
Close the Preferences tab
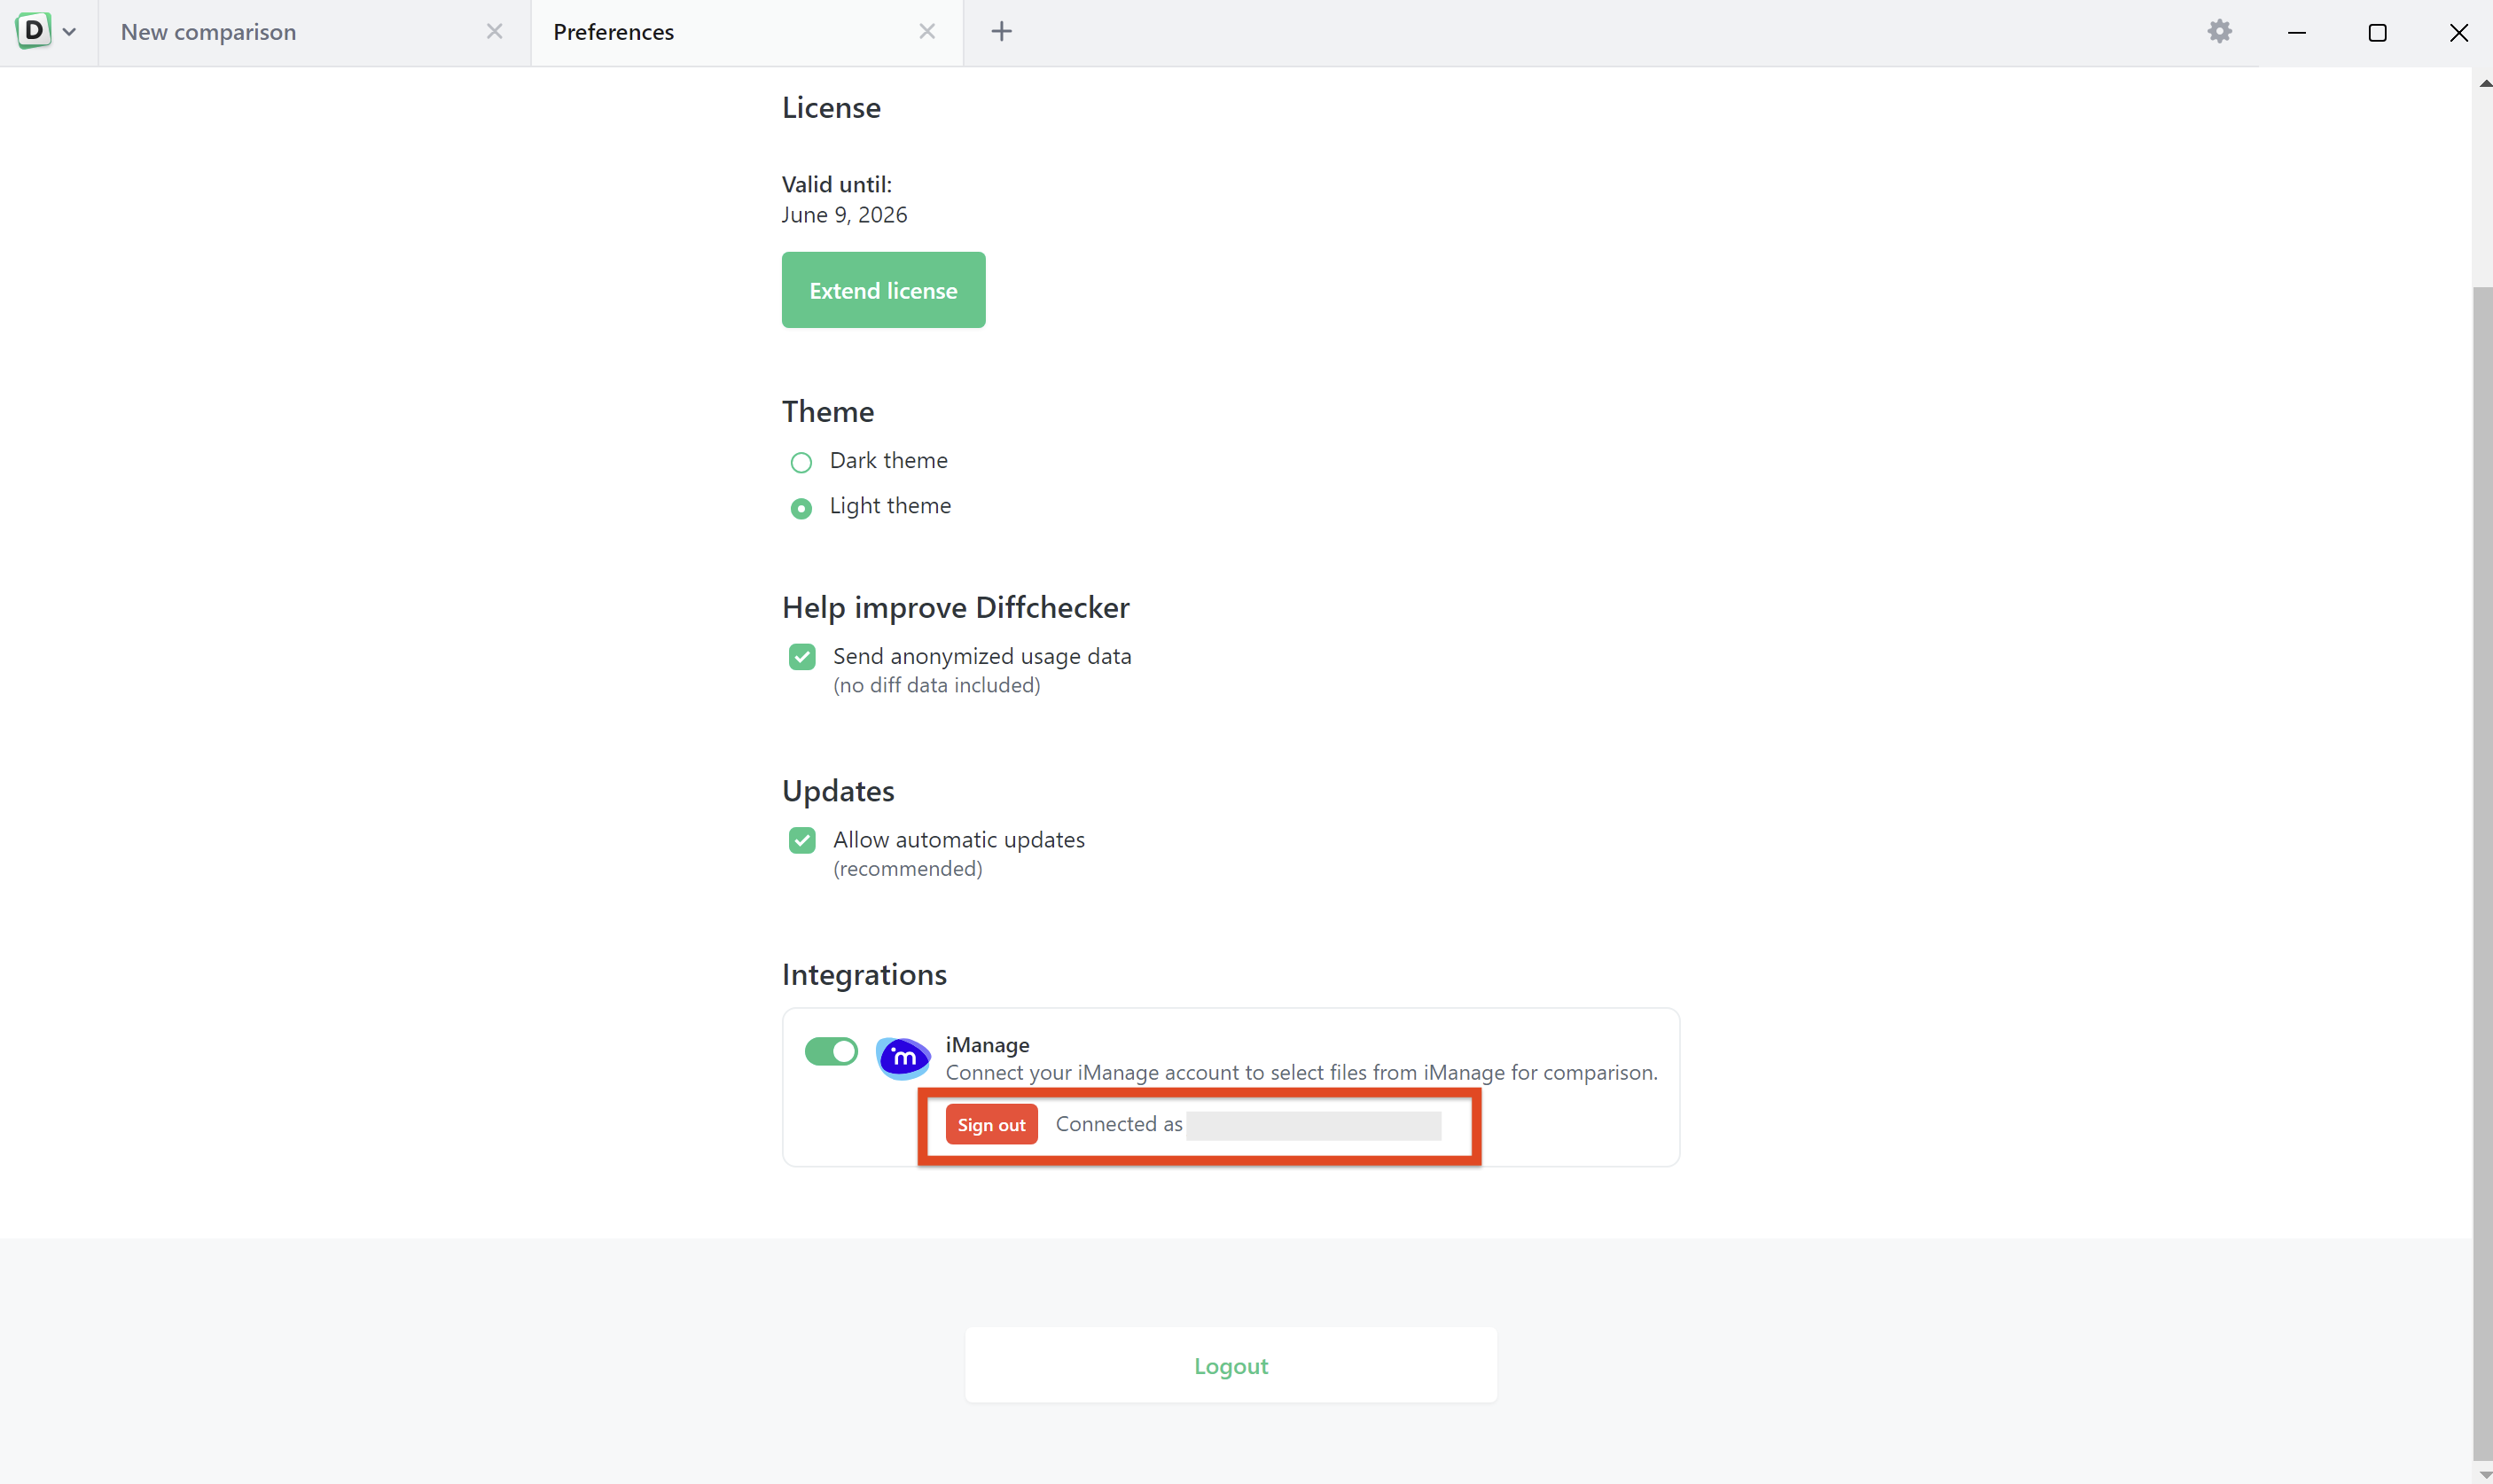click(927, 31)
